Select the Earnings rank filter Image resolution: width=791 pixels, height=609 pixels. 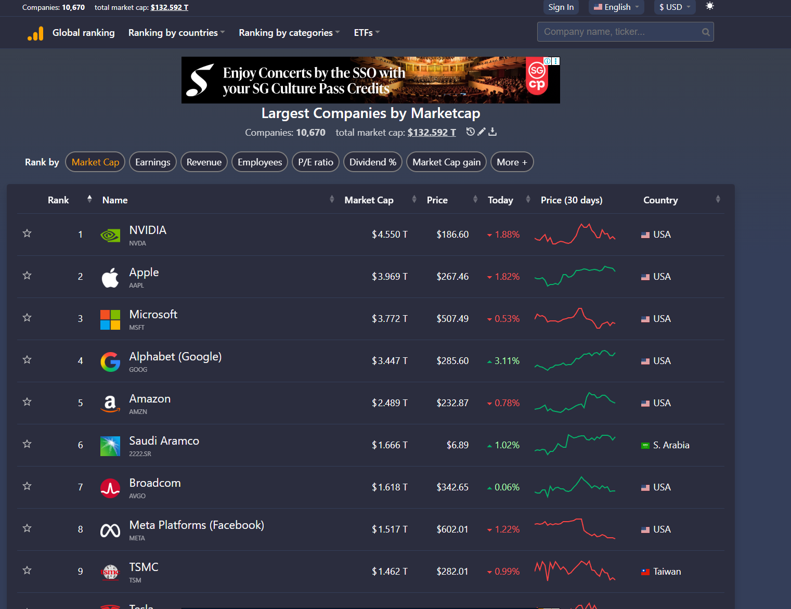(153, 162)
